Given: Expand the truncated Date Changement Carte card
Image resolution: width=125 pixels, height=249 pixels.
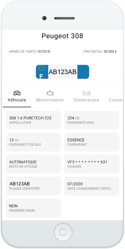Looking at the screenshot, I should tap(92, 186).
